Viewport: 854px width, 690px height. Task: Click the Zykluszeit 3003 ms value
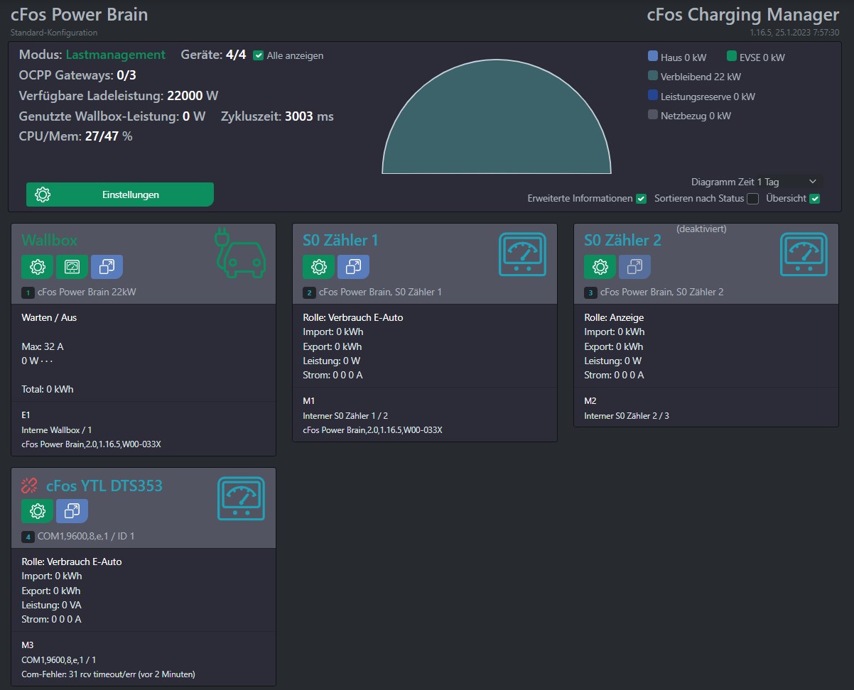(x=277, y=116)
